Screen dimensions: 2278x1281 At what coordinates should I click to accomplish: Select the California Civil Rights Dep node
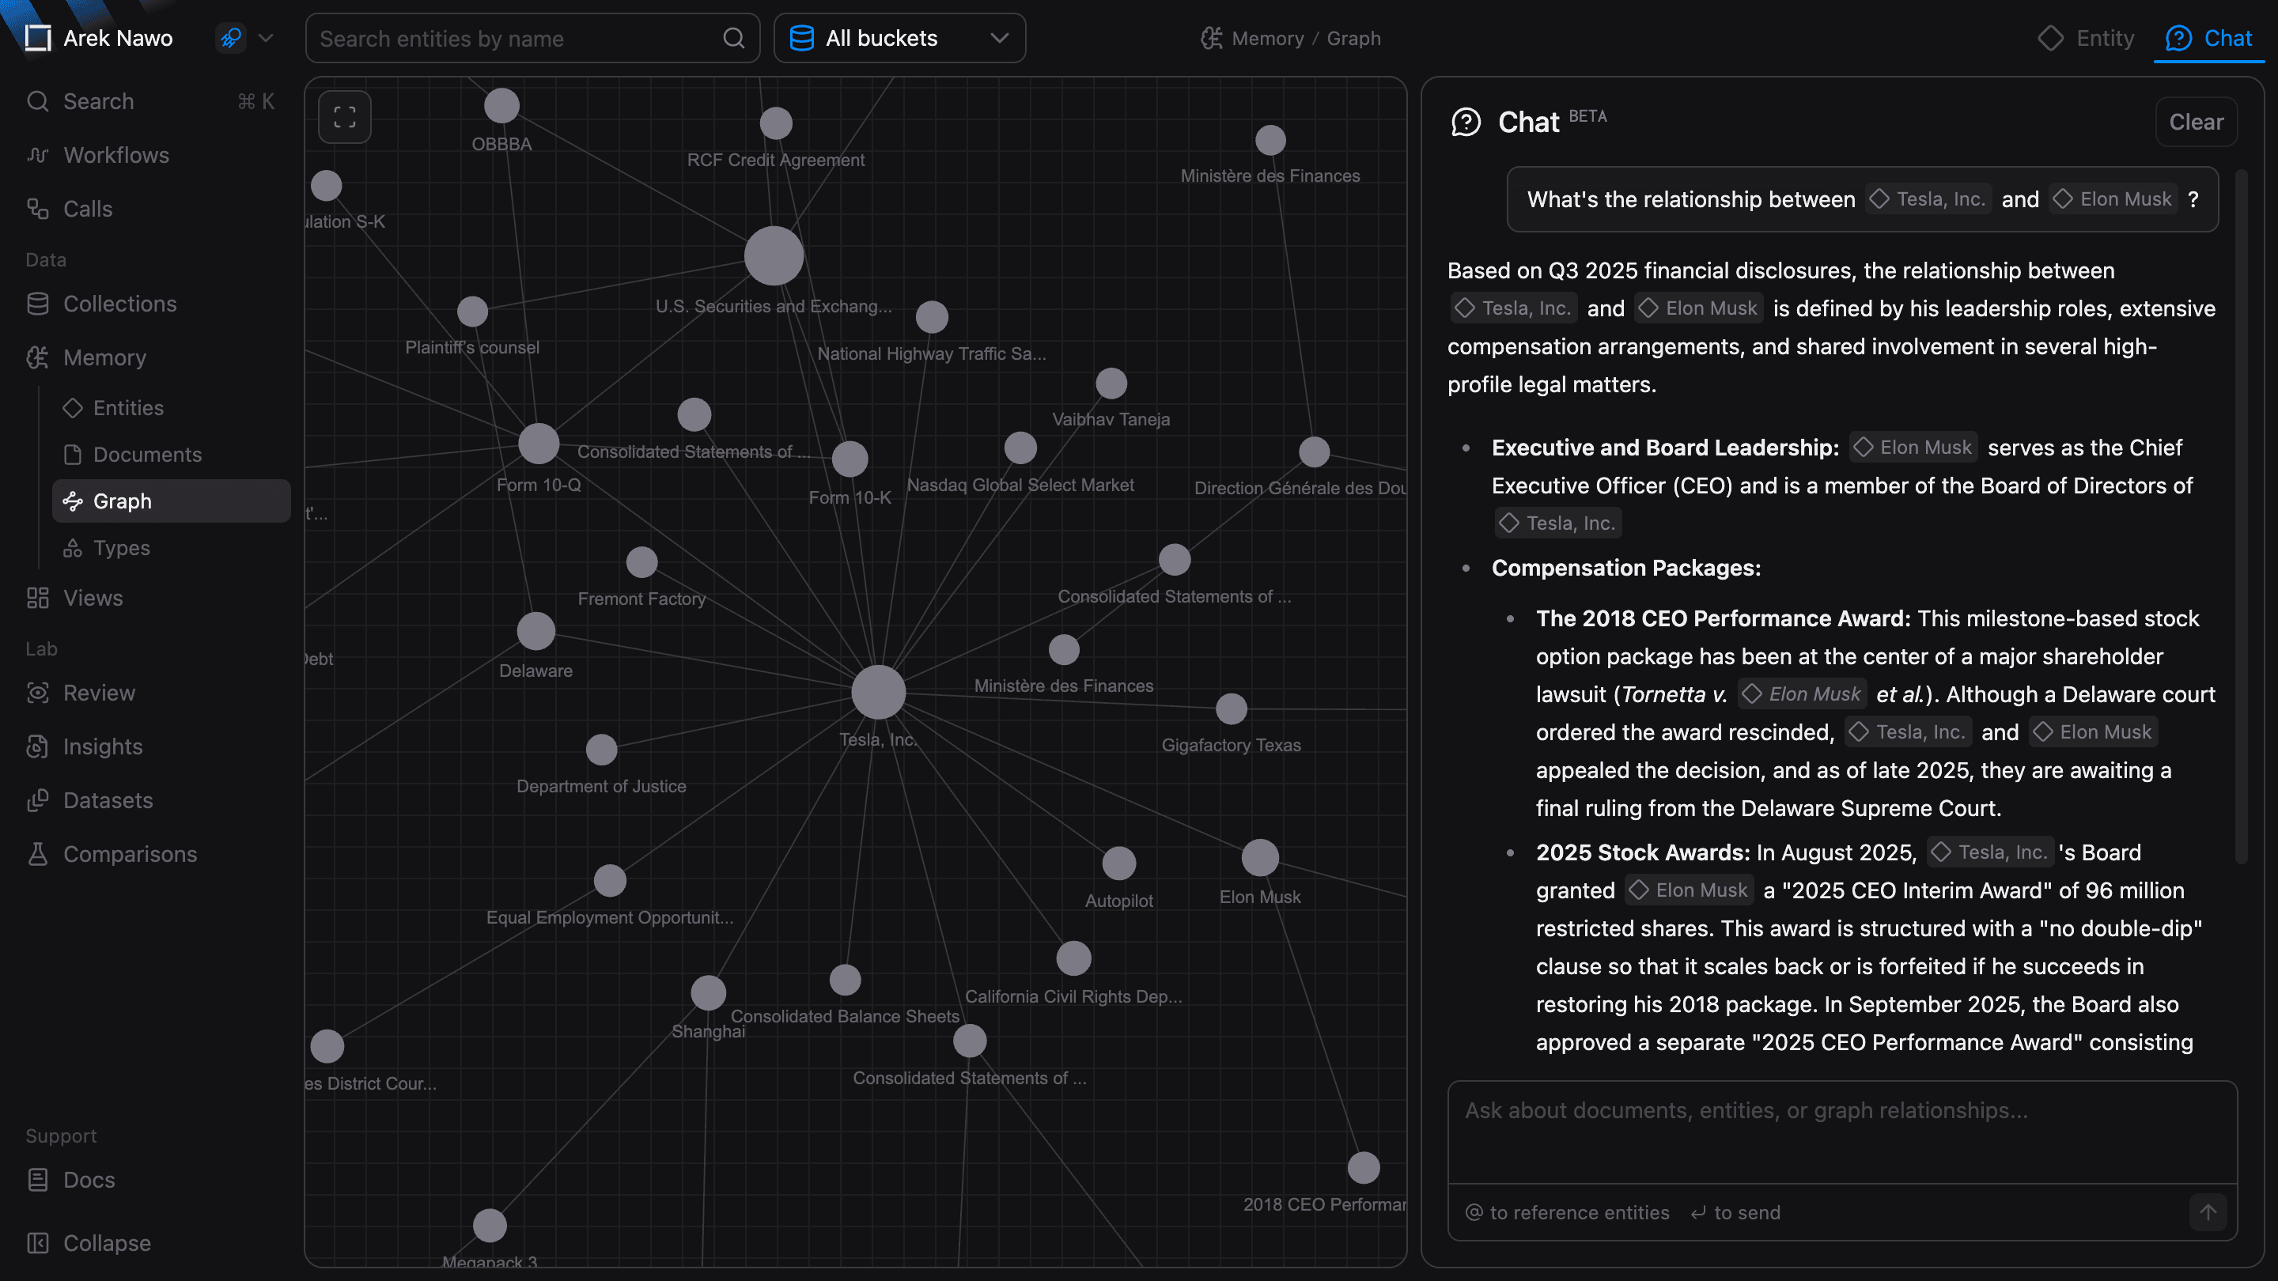point(1073,958)
